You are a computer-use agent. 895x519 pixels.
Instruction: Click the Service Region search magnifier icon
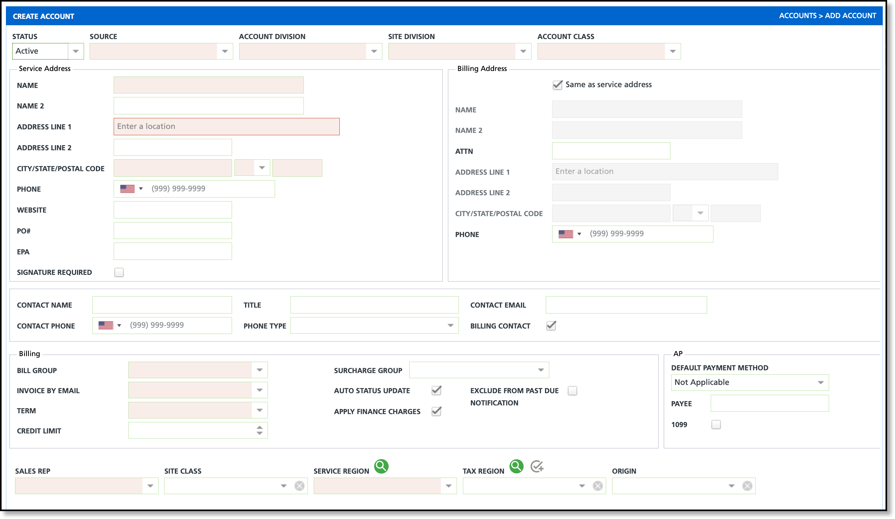tap(381, 466)
